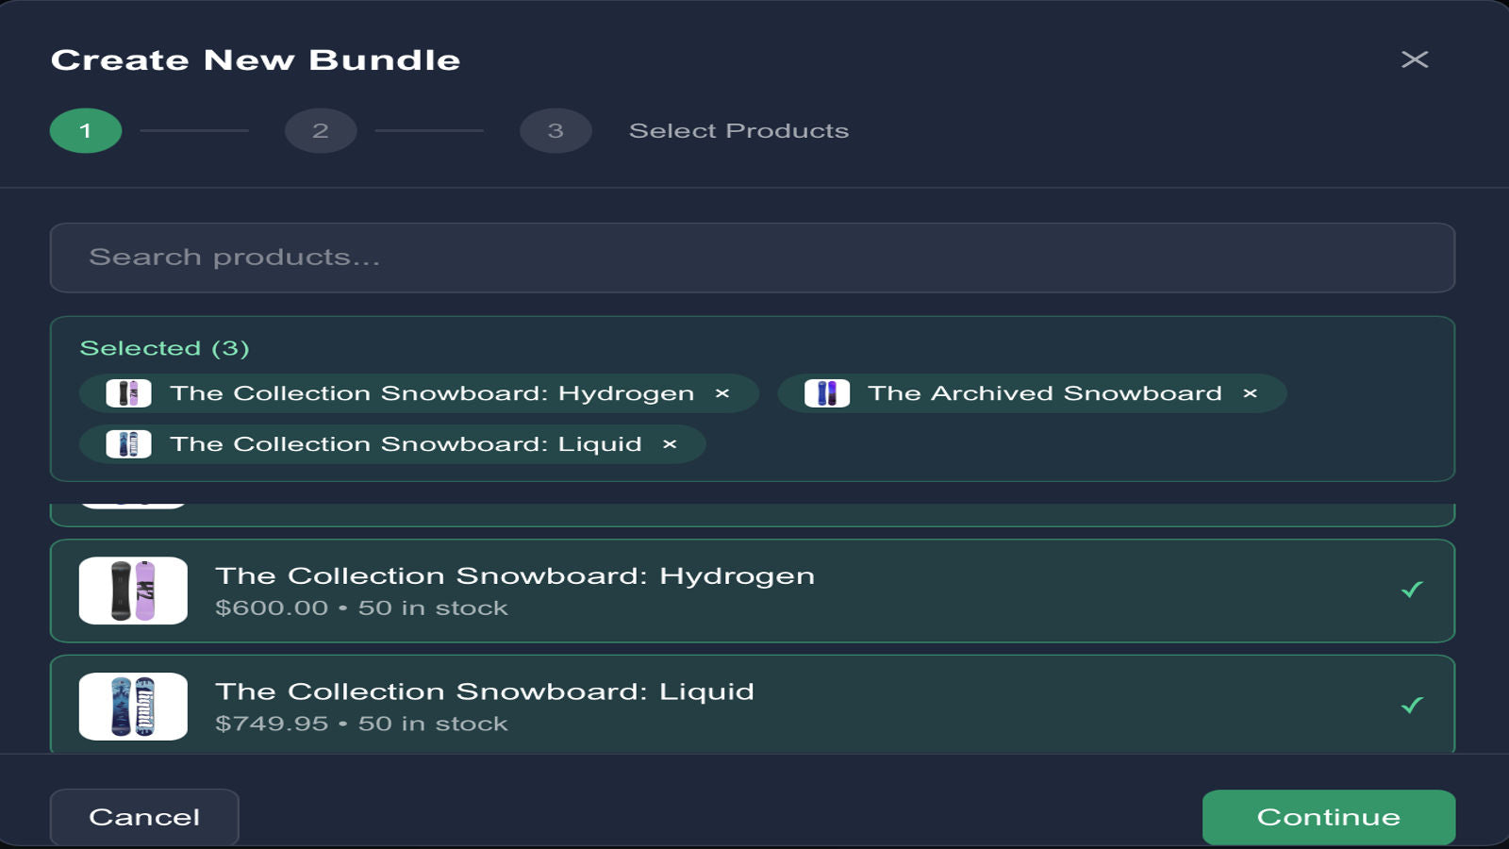Screen dimensions: 1509x849
Task: Close the Create New Bundle dialog
Action: point(1416,58)
